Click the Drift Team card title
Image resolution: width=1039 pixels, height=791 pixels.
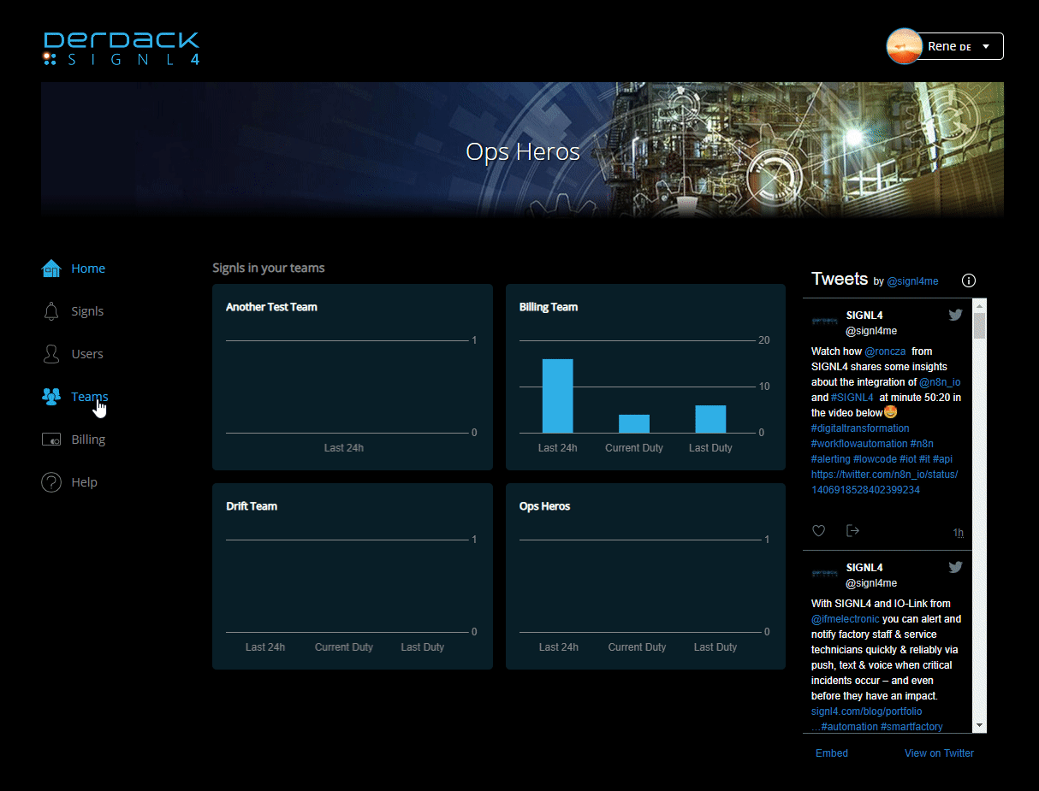coord(252,506)
